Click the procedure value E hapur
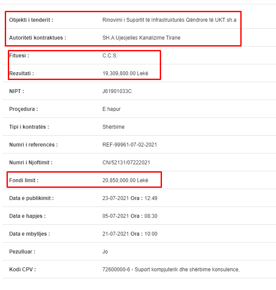 [x=111, y=109]
